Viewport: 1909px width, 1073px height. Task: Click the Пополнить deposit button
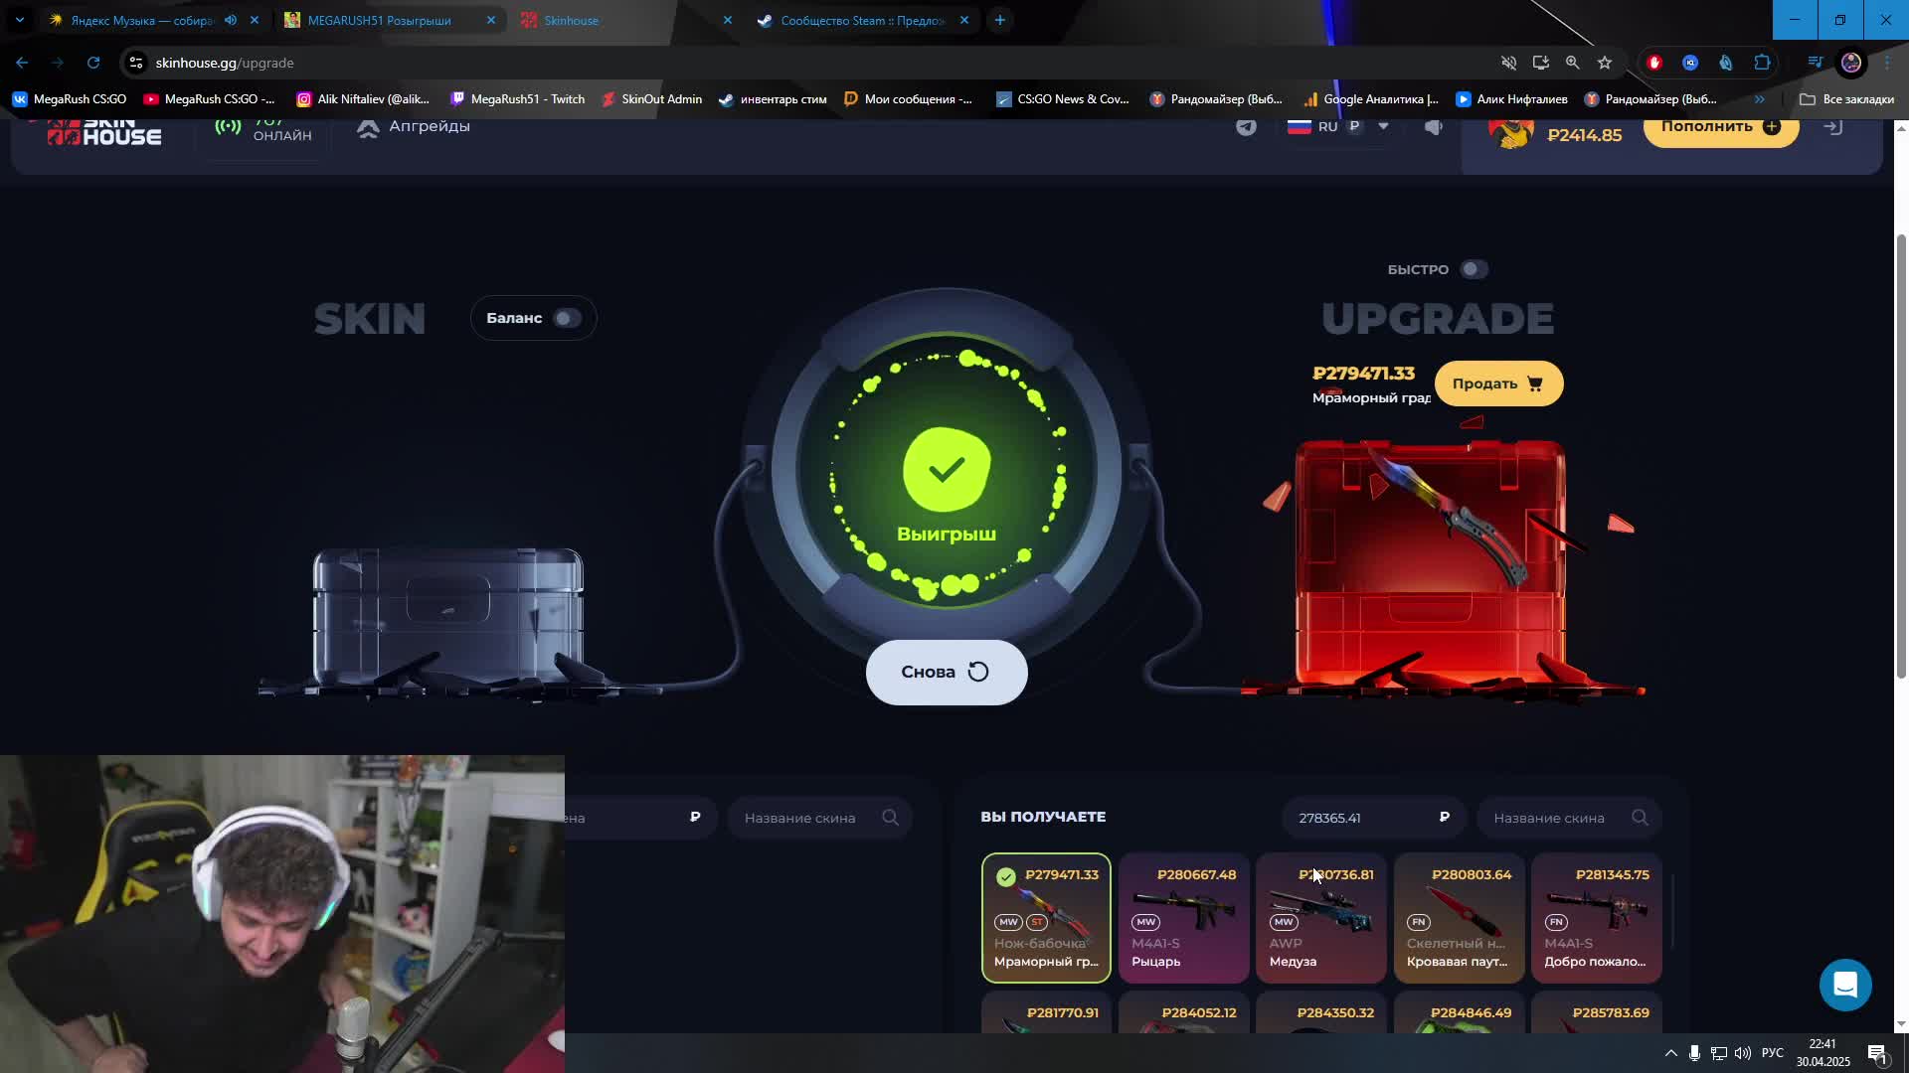point(1720,131)
